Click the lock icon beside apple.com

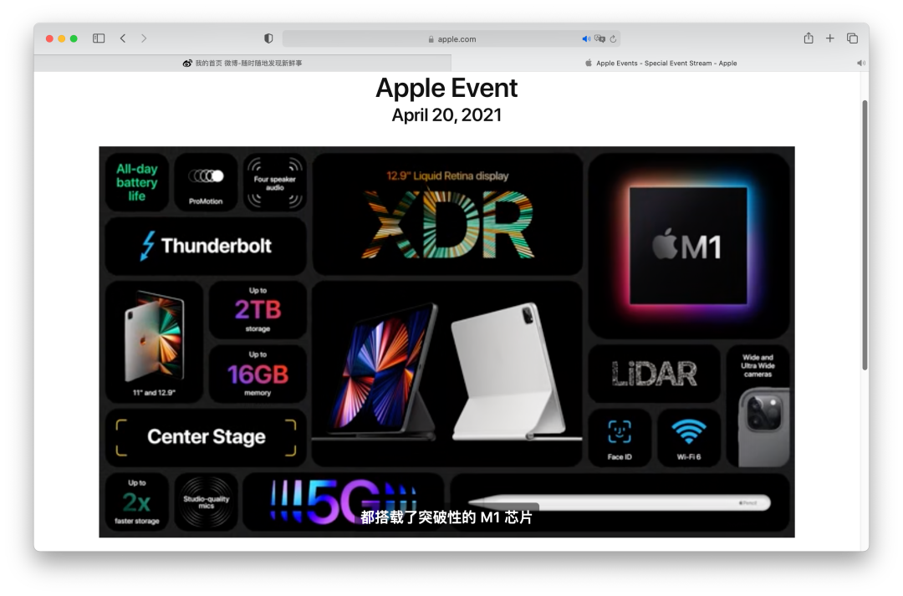click(431, 39)
